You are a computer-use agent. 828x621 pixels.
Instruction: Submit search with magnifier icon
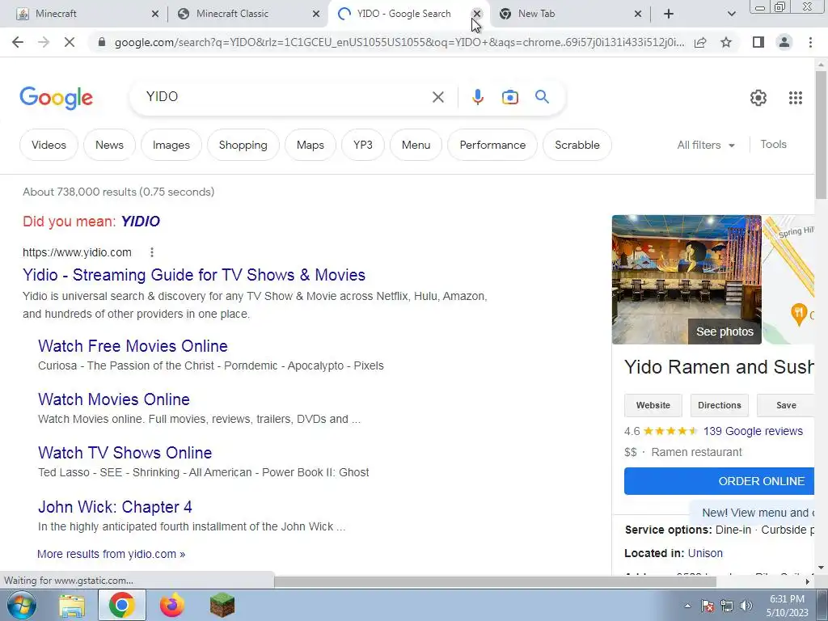(x=542, y=97)
